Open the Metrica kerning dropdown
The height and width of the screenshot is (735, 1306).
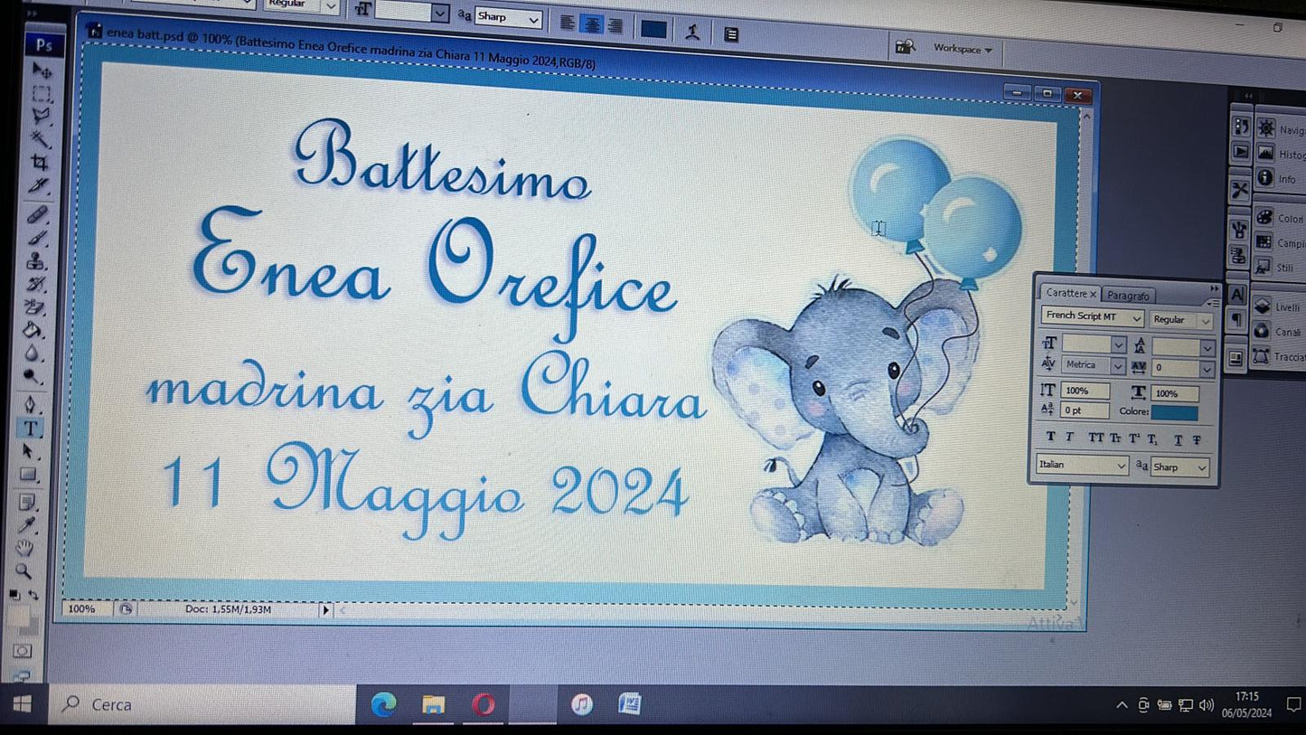point(1117,366)
